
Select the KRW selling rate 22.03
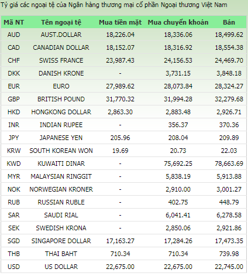229,151
